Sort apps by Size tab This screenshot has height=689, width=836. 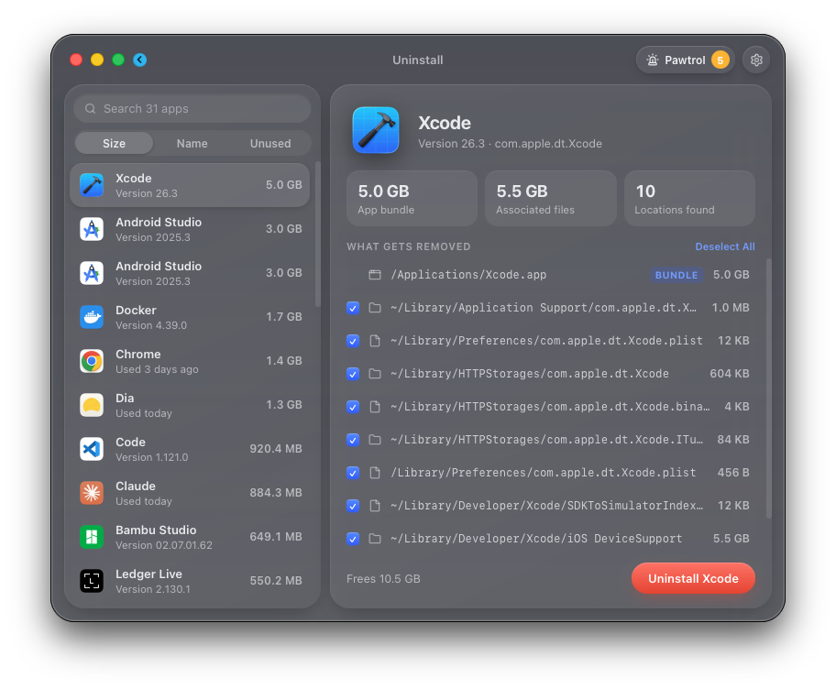pyautogui.click(x=114, y=143)
